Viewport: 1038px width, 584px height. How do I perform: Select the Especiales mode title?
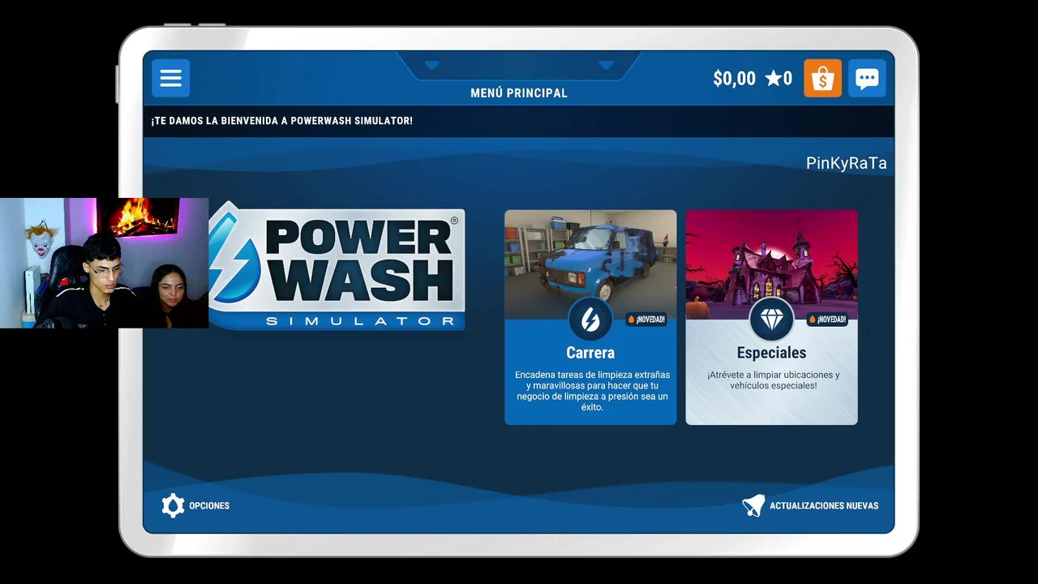coord(771,353)
